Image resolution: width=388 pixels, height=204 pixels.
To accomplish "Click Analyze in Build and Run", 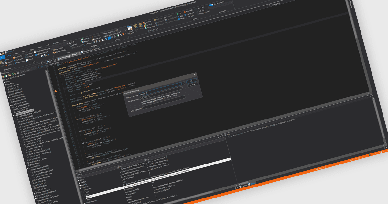I will pyautogui.click(x=148, y=25).
